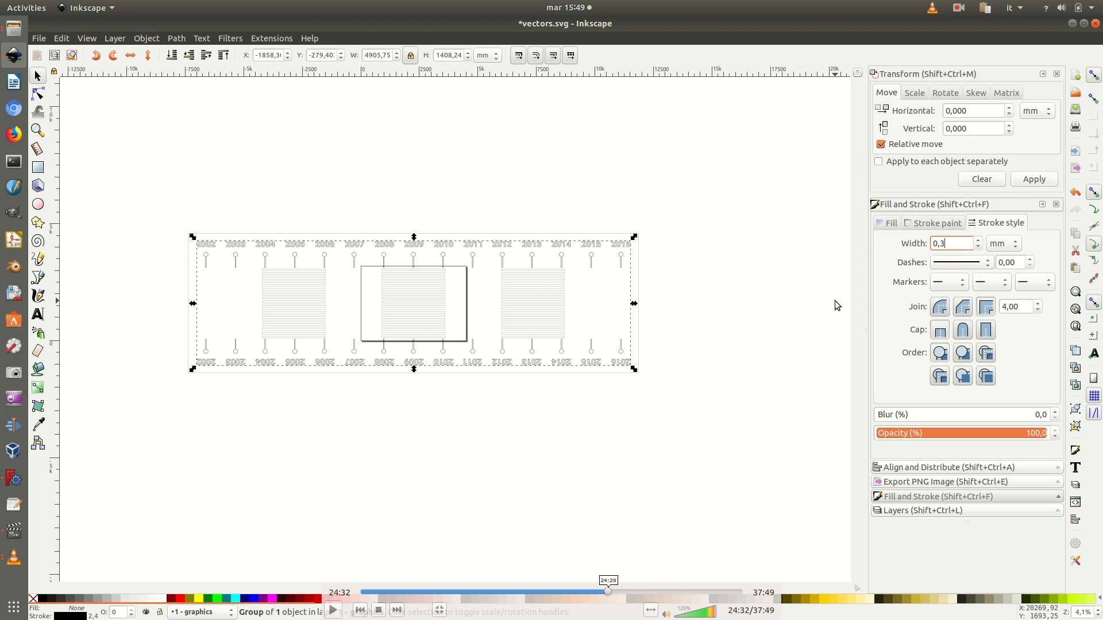Toggle moving patterns with object
Screen dimensions: 1103x620
click(x=570, y=55)
